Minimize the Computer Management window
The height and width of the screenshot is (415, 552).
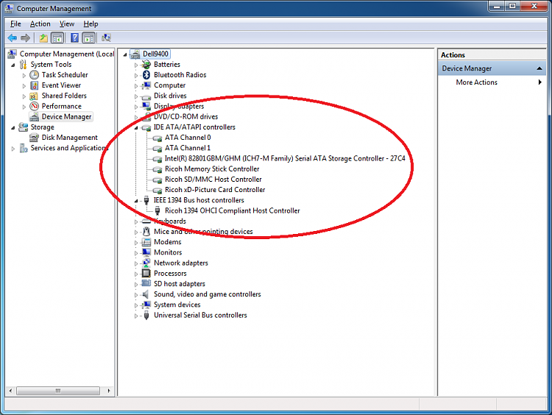click(497, 6)
